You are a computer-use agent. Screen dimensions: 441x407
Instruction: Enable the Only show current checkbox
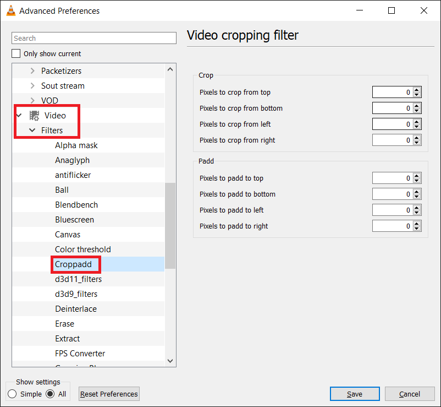click(15, 53)
